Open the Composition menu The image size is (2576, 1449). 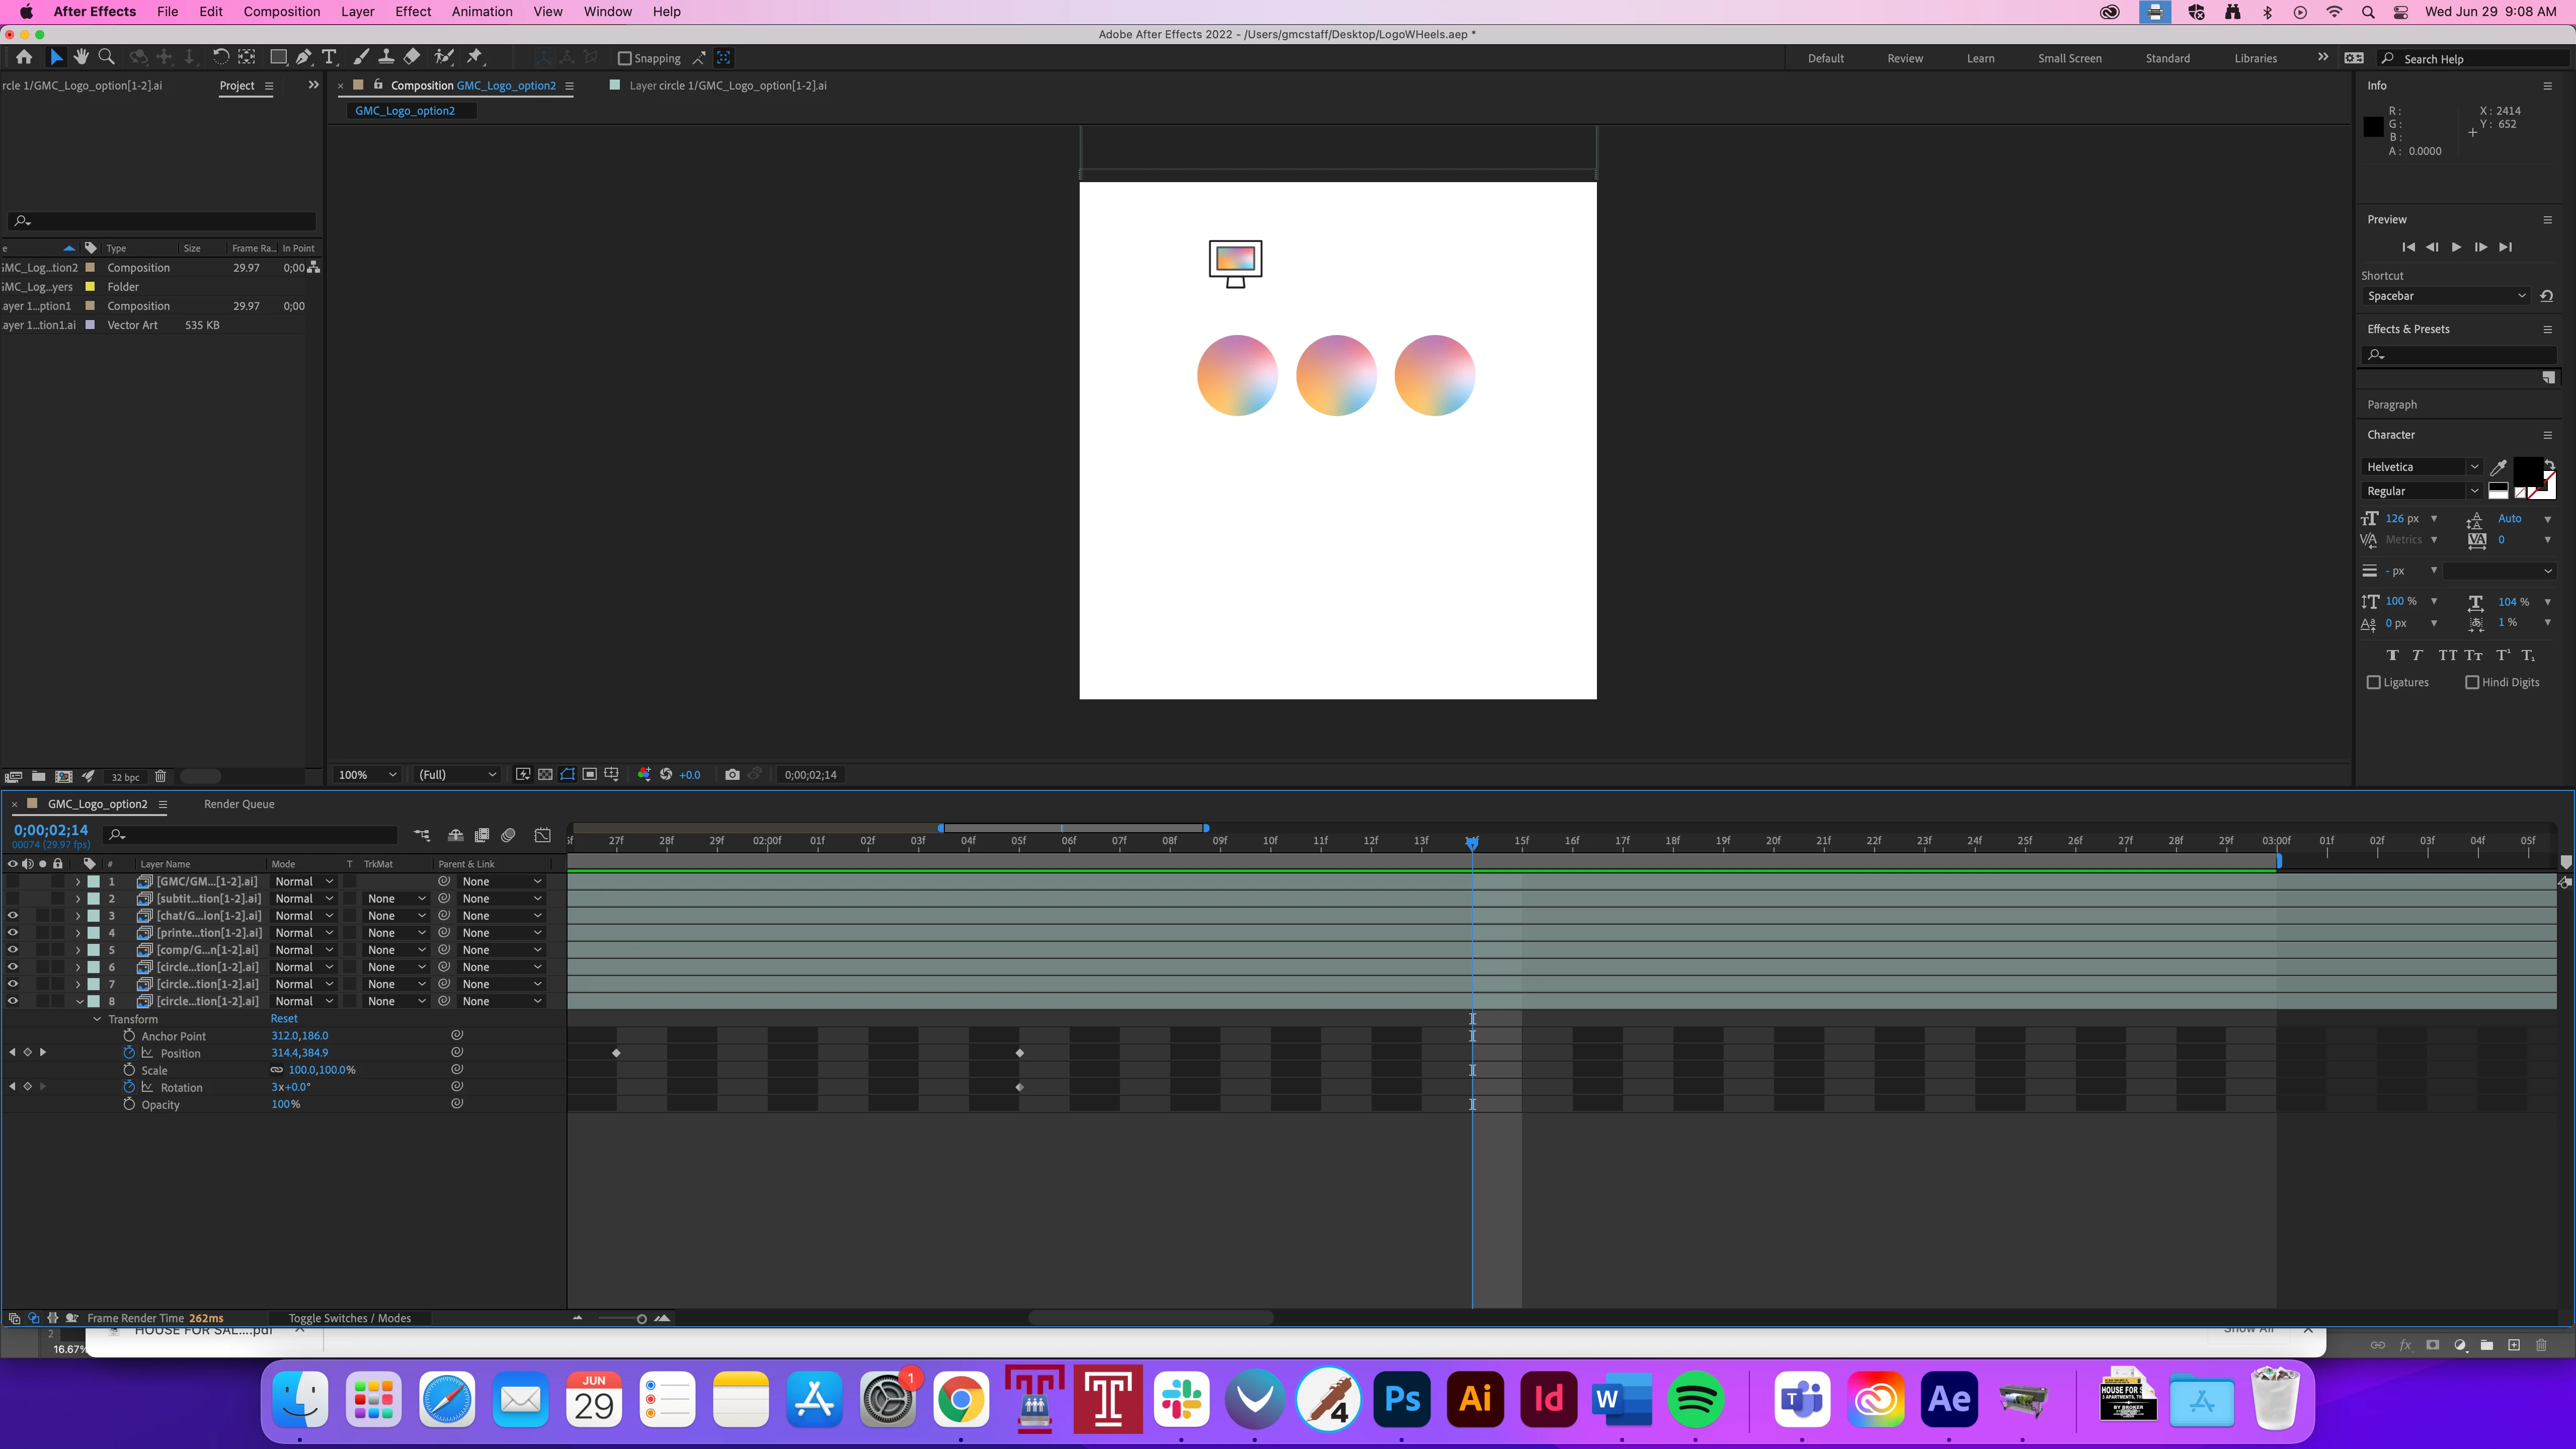[x=281, y=11]
